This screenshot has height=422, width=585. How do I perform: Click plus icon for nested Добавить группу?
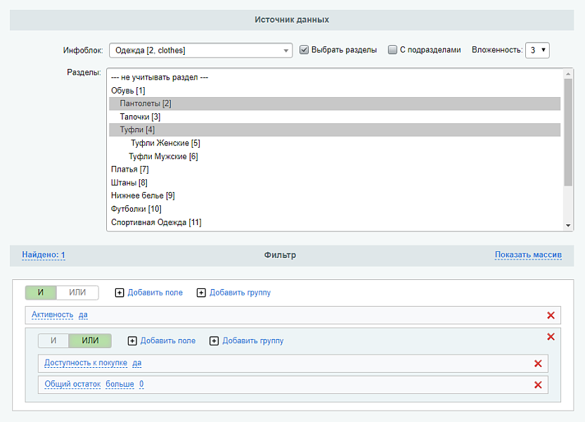(214, 341)
